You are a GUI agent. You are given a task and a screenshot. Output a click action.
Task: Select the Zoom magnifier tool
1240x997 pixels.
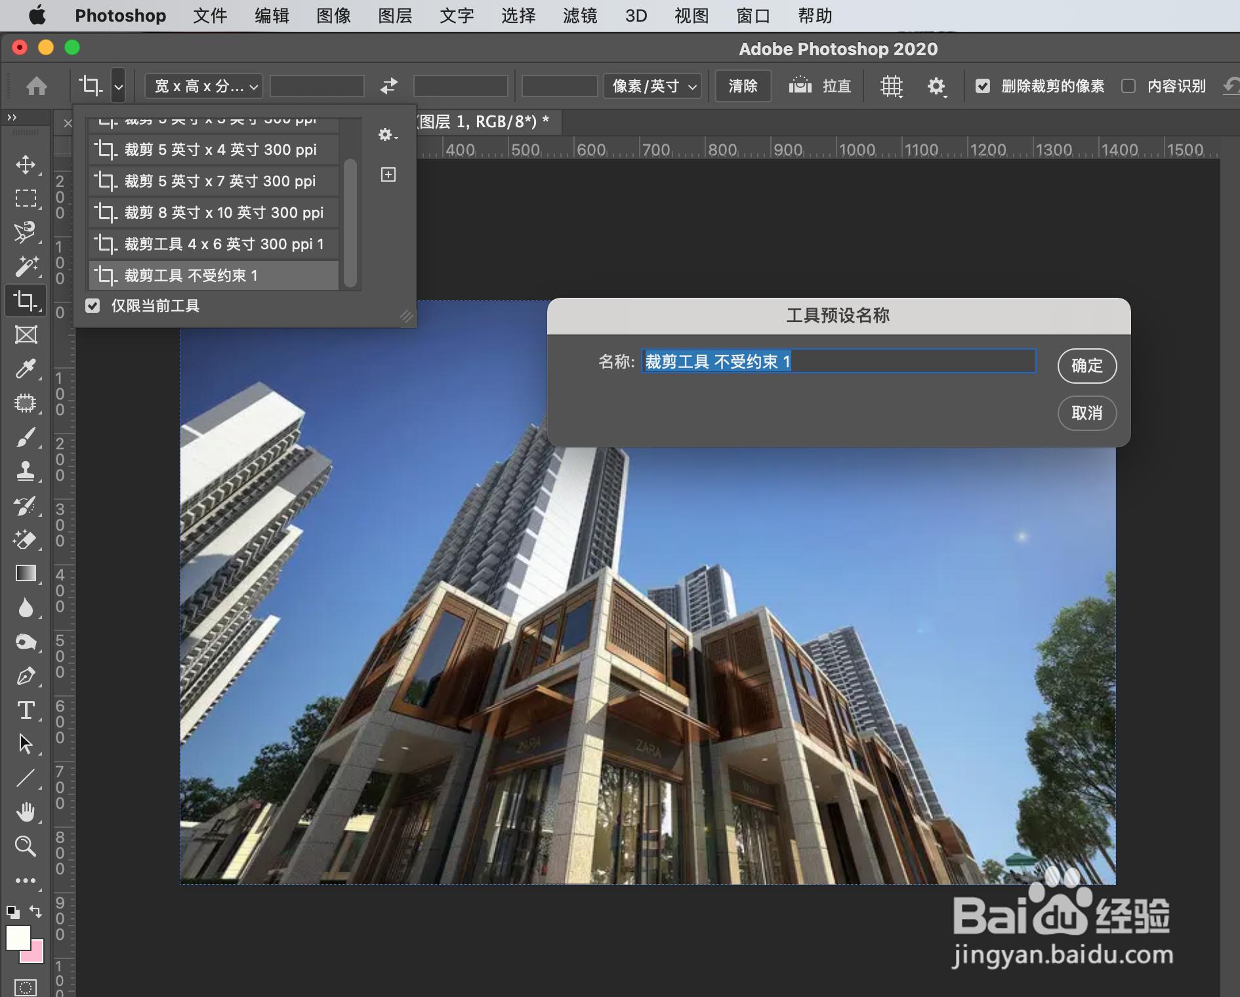26,846
